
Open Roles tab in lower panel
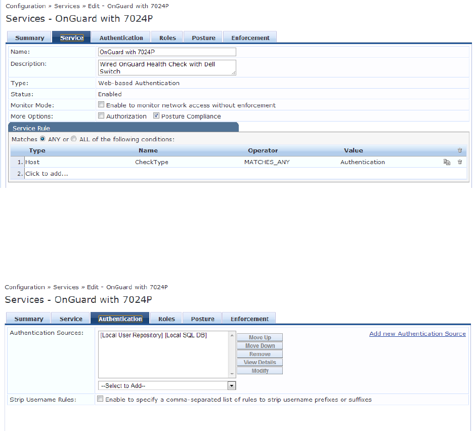[166, 319]
